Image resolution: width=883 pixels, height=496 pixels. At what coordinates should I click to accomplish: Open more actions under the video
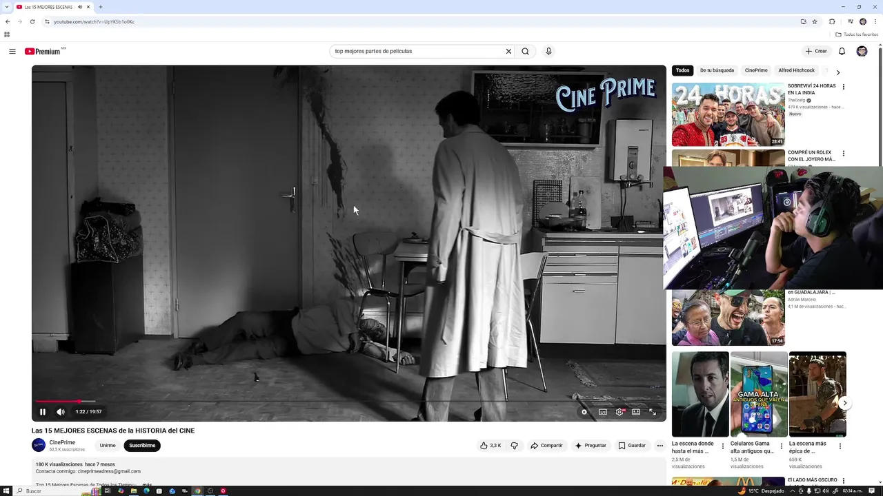[x=660, y=446]
